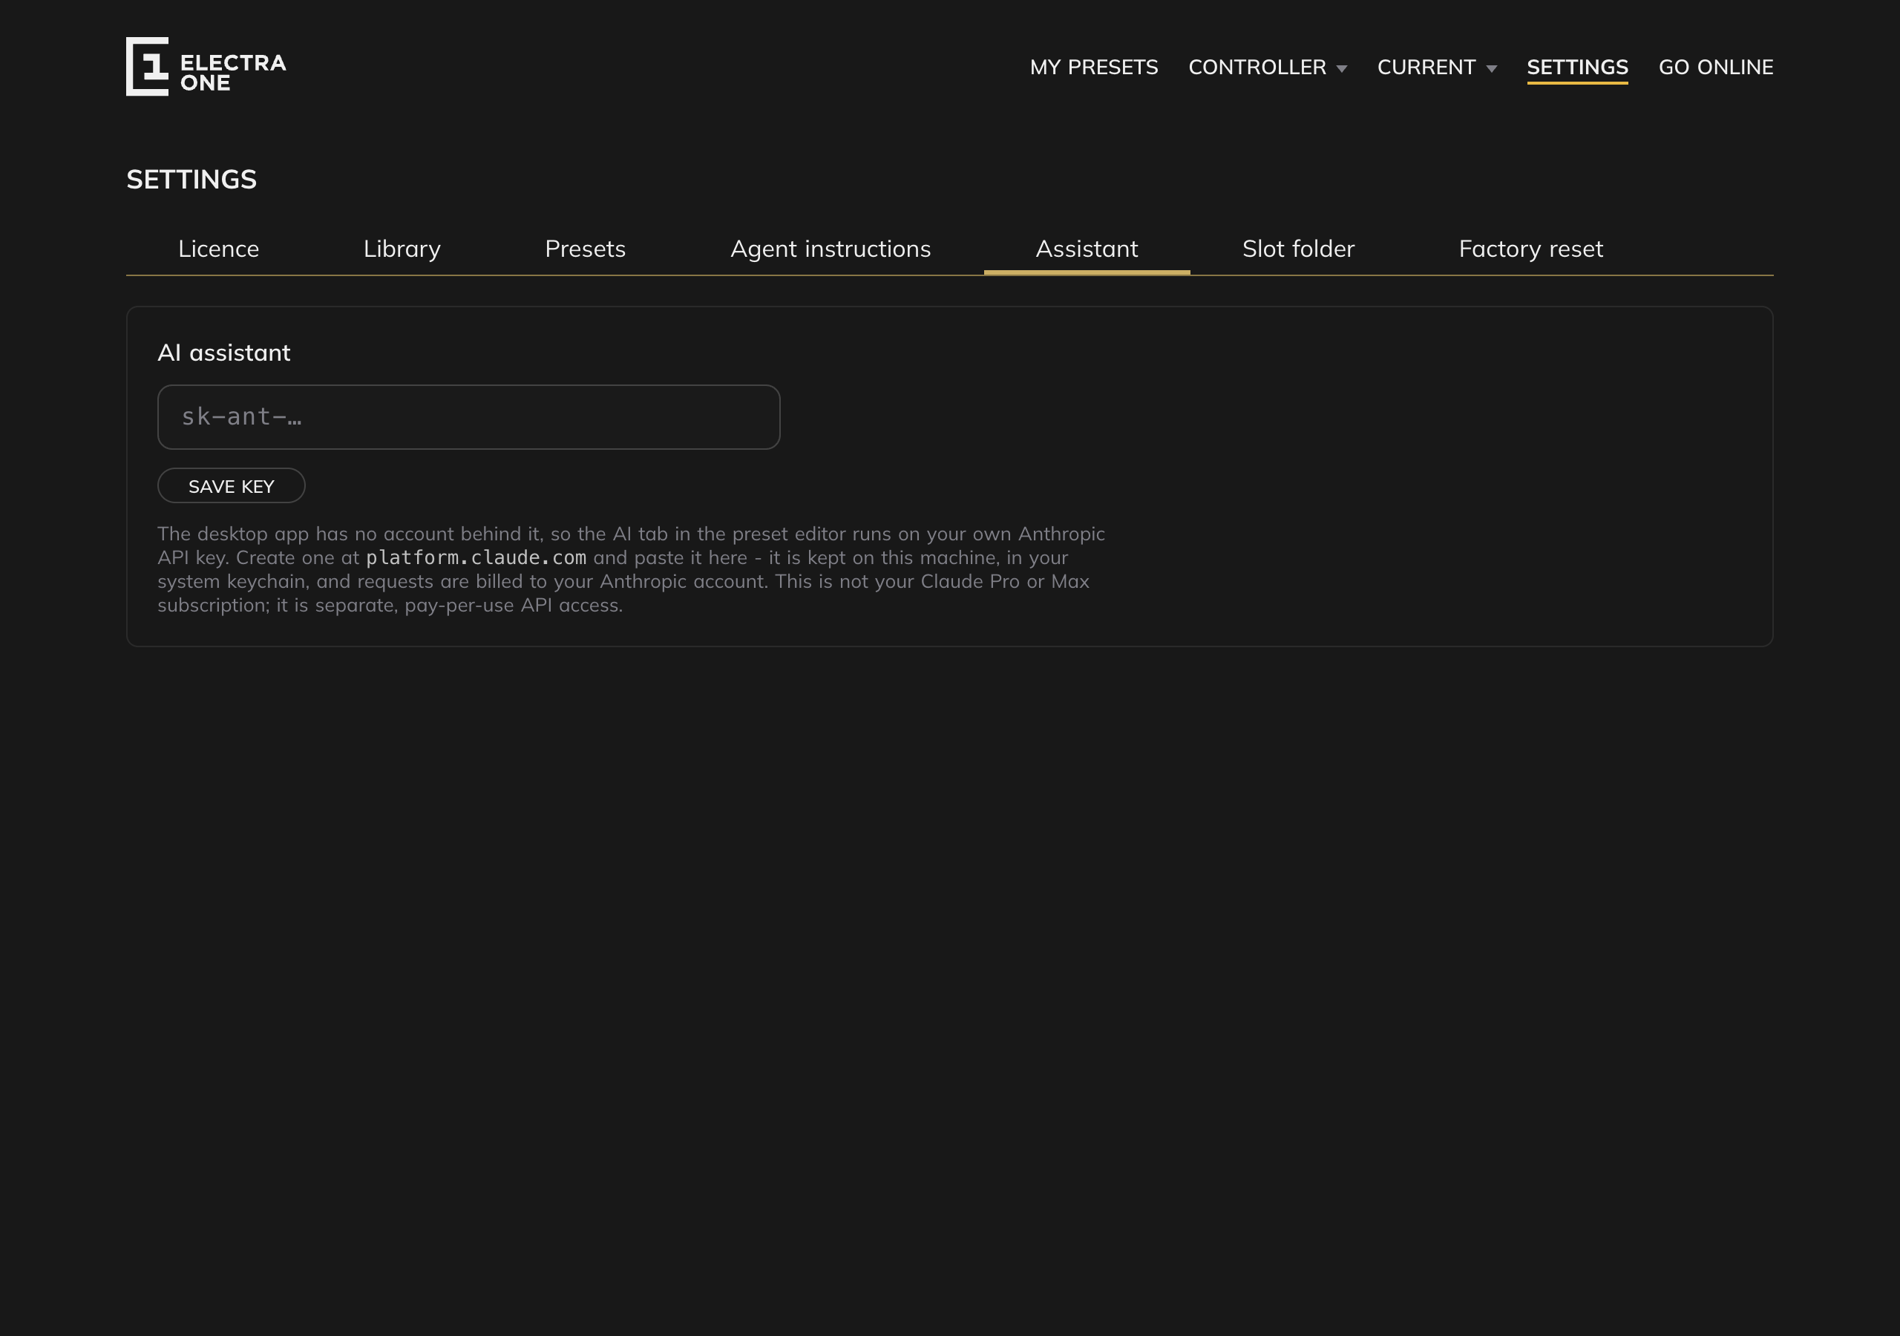Expand the Controller dropdown menu
Image resolution: width=1900 pixels, height=1336 pixels.
coord(1267,67)
